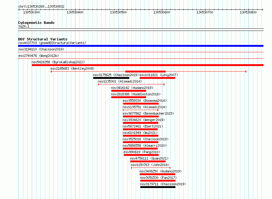Open nsv3408250 (Audano2019) label
272x199 pixels.
click(161, 171)
